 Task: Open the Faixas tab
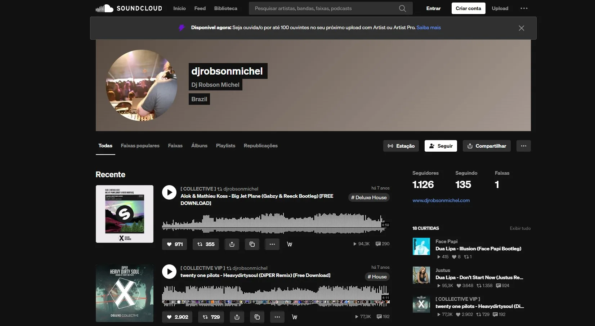click(175, 146)
